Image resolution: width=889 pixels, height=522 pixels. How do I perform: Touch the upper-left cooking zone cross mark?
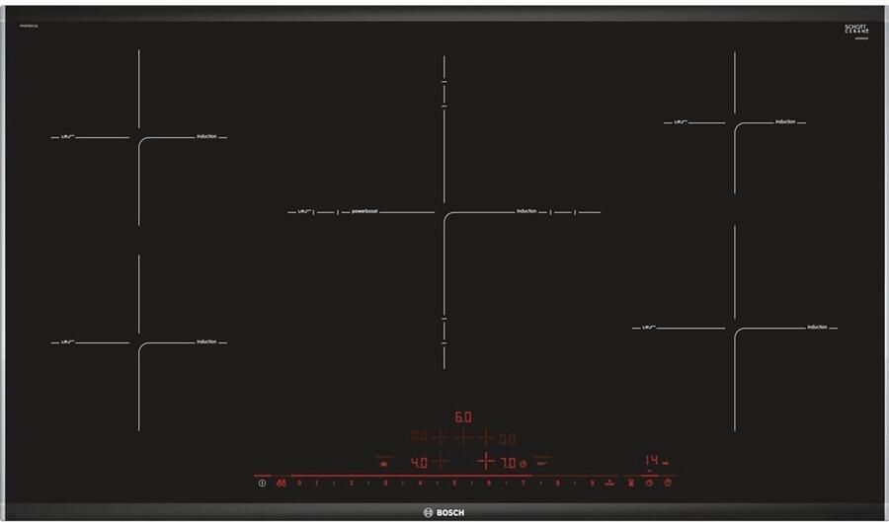(x=139, y=137)
